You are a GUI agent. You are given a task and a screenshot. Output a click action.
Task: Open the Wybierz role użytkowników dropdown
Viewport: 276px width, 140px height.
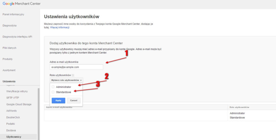66,80
